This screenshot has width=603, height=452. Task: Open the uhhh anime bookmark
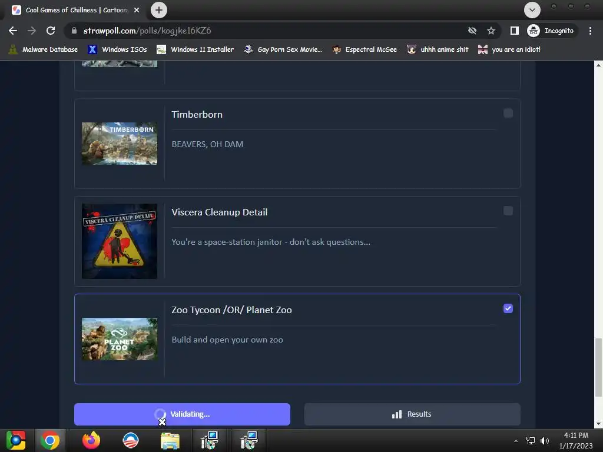438,49
